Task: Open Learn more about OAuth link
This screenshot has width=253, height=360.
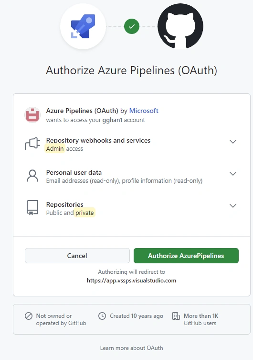Action: pos(132,348)
